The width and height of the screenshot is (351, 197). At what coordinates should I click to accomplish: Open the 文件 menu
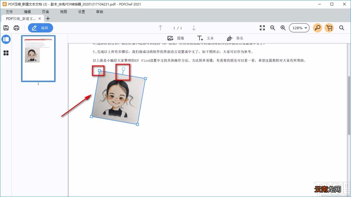pyautogui.click(x=9, y=12)
